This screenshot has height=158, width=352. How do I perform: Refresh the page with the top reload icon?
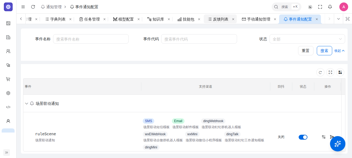pyautogui.click(x=33, y=7)
